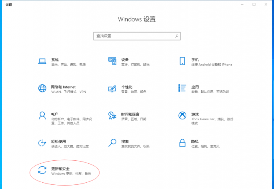Click the magnifier icon for 搜索 category
274x189 pixels.
tap(112, 143)
